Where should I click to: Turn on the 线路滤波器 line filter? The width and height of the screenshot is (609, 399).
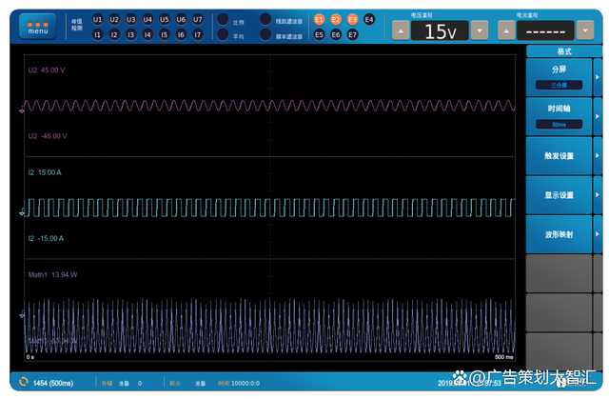pyautogui.click(x=265, y=19)
